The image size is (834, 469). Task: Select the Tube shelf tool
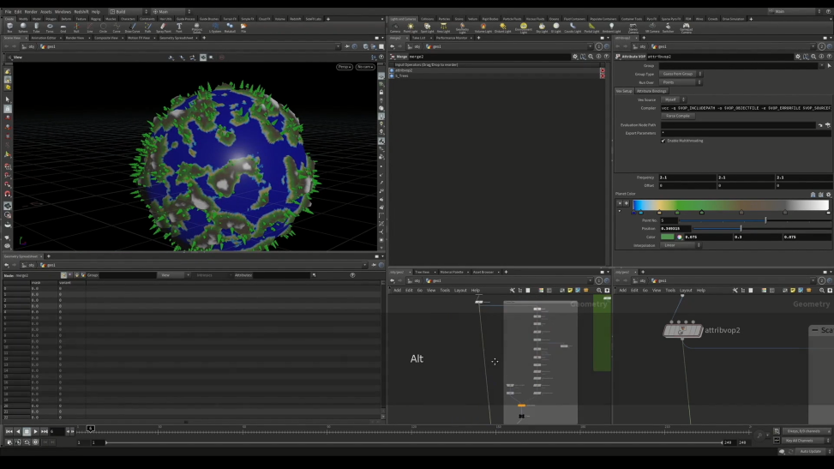[x=36, y=27]
